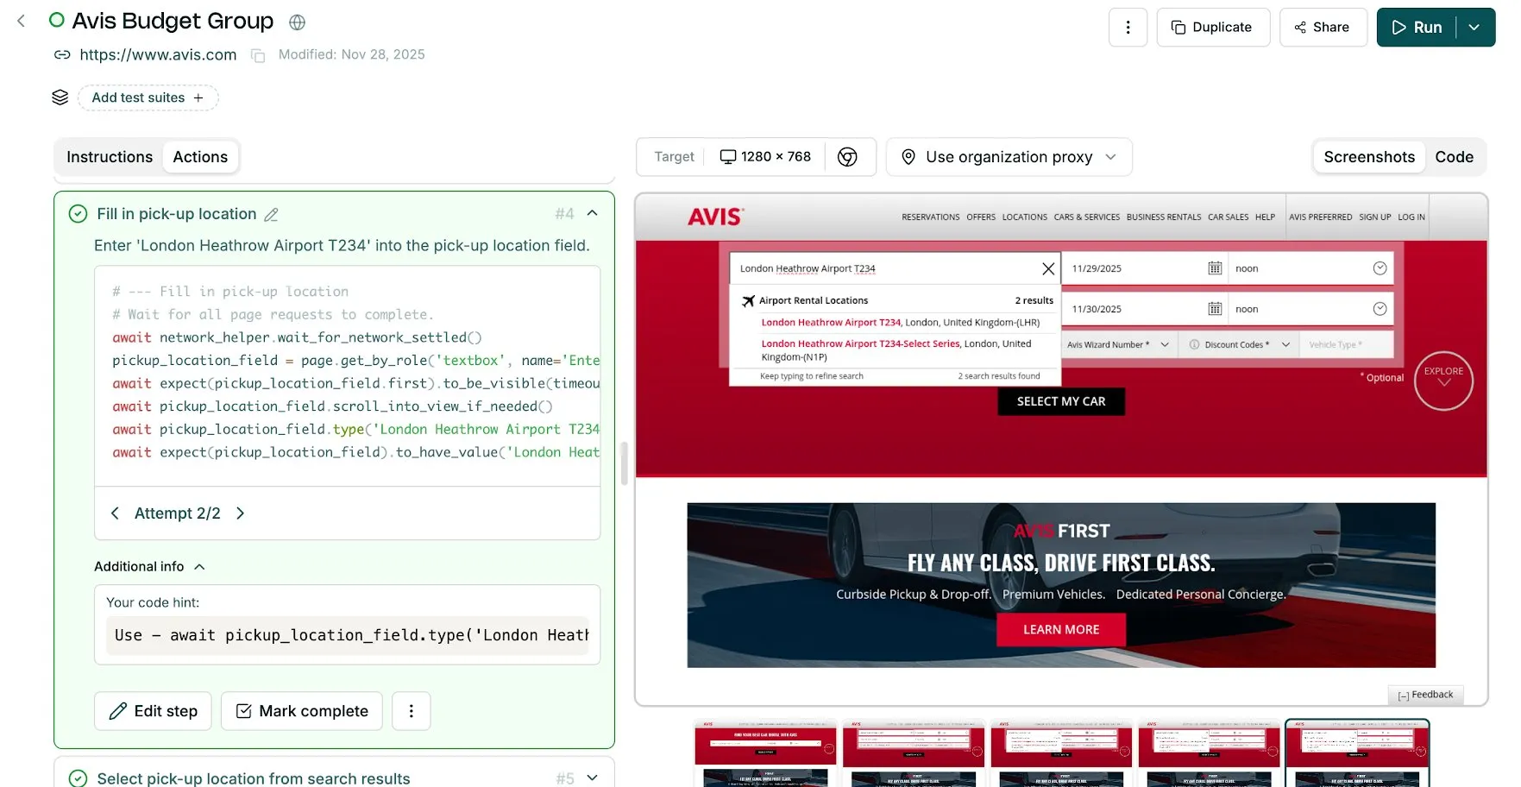The width and height of the screenshot is (1521, 787).
Task: Click HELP in the Avis menu
Action: click(x=1265, y=217)
